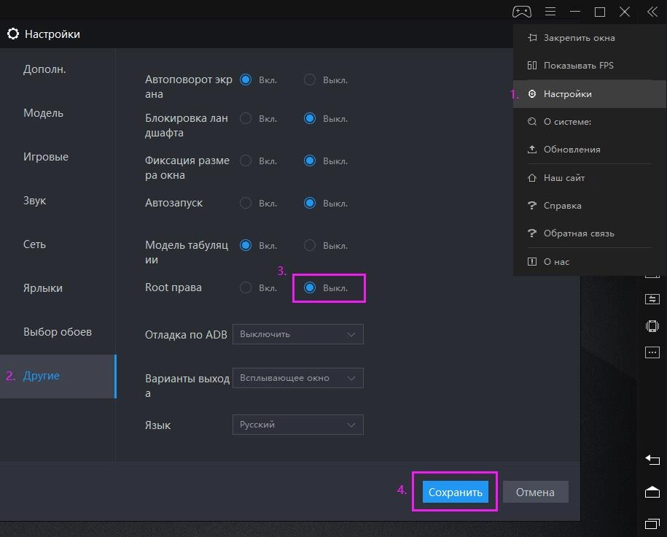This screenshot has height=537, width=667.
Task: Select Обновления in the menu
Action: 572,150
